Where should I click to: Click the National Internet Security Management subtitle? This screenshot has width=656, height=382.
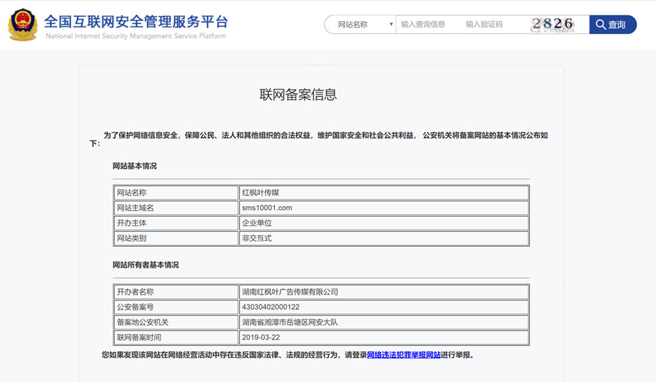tap(136, 36)
